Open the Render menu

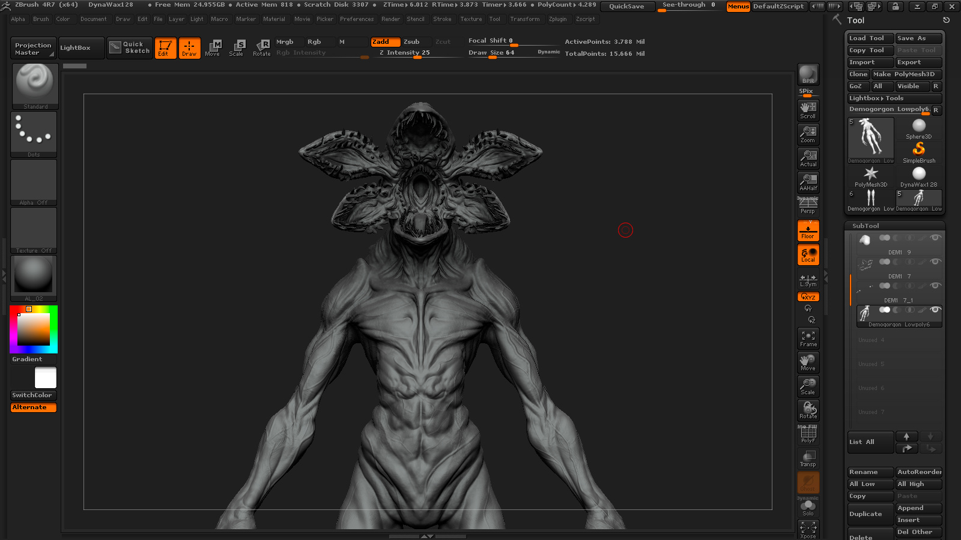[x=390, y=19]
